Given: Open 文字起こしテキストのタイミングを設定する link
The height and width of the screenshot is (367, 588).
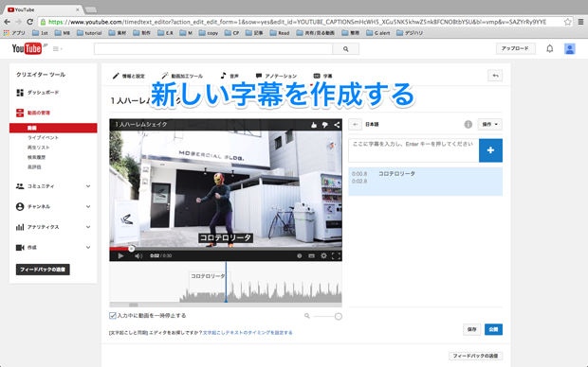Looking at the screenshot, I should (x=248, y=333).
